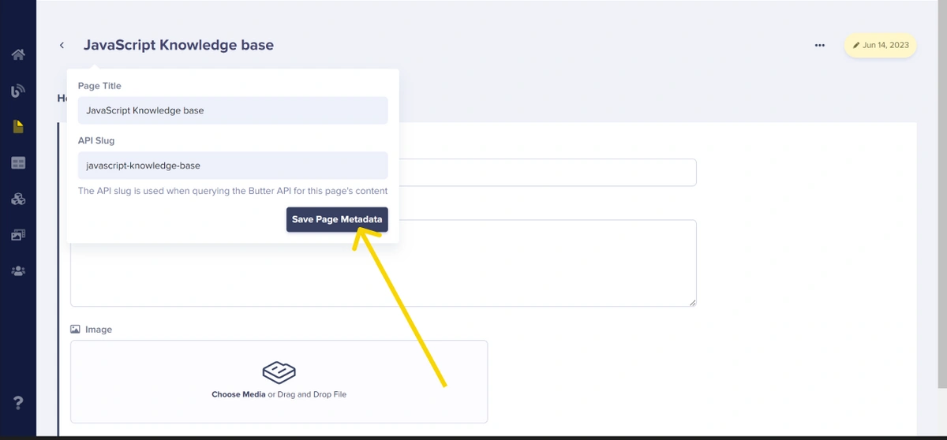Click the textarea resize handle corner
Screen dimensions: 947x440
(x=692, y=302)
